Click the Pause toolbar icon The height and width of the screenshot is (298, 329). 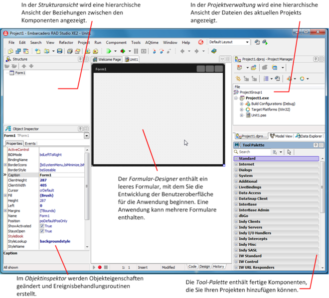pyautogui.click(x=136, y=51)
